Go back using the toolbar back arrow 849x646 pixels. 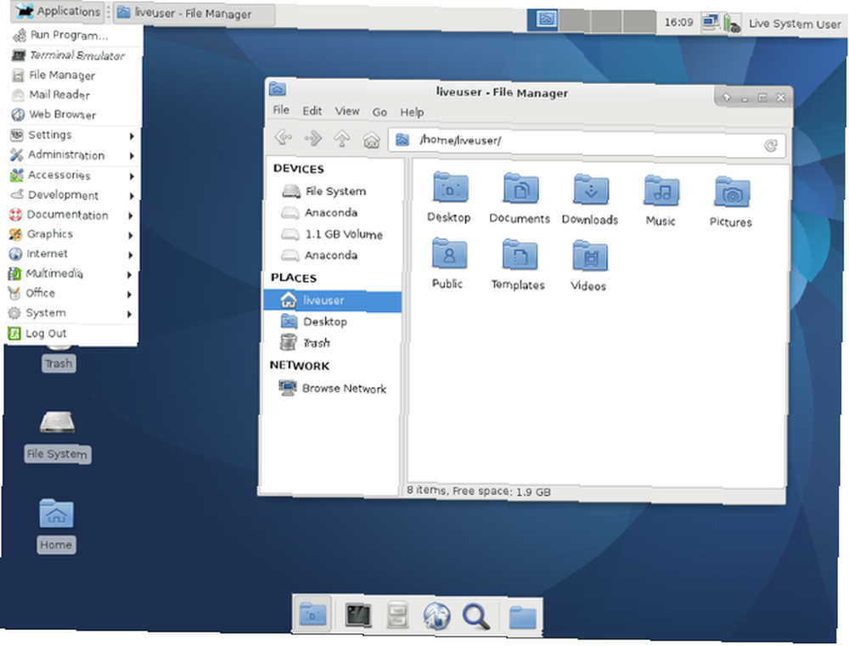click(x=284, y=138)
